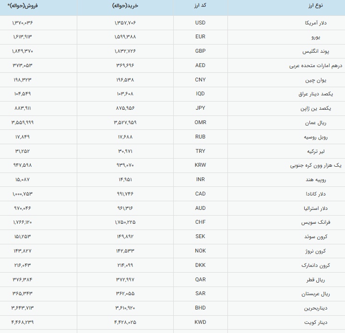This screenshot has width=345, height=333.
Task: Click the QAR currency code
Action: coord(200,279)
